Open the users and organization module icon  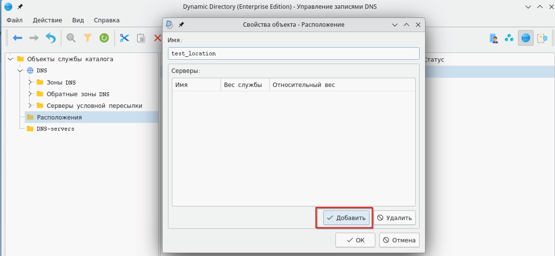[494, 38]
